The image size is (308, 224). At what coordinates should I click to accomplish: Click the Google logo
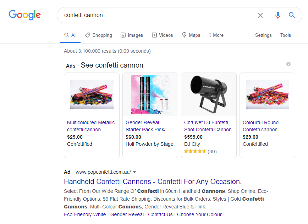24,15
